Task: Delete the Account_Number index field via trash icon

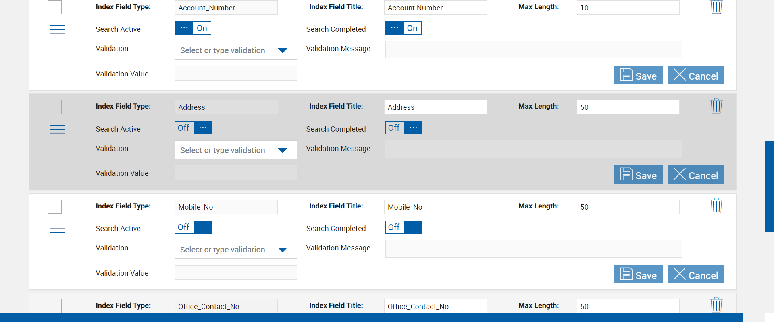Action: click(x=716, y=7)
